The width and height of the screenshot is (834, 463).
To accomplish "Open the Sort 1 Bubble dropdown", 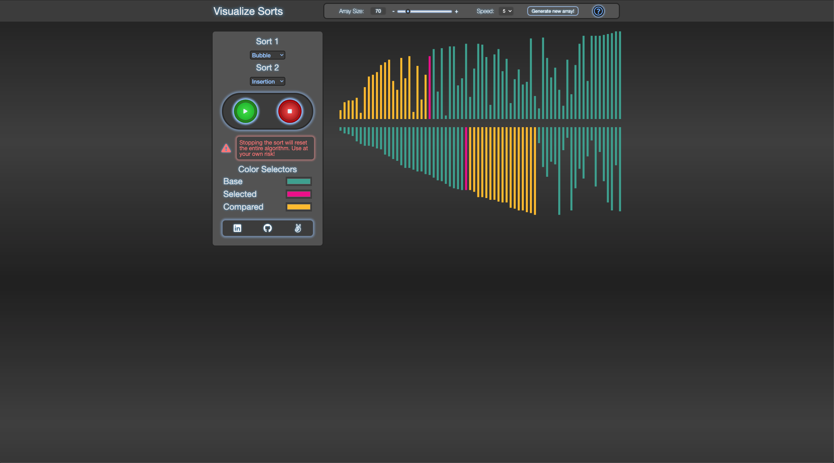I will [267, 55].
